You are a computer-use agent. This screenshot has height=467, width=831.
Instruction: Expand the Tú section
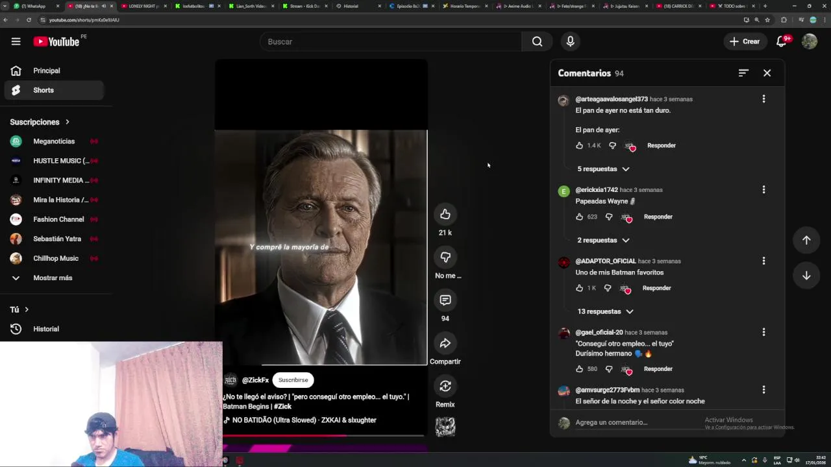point(19,309)
